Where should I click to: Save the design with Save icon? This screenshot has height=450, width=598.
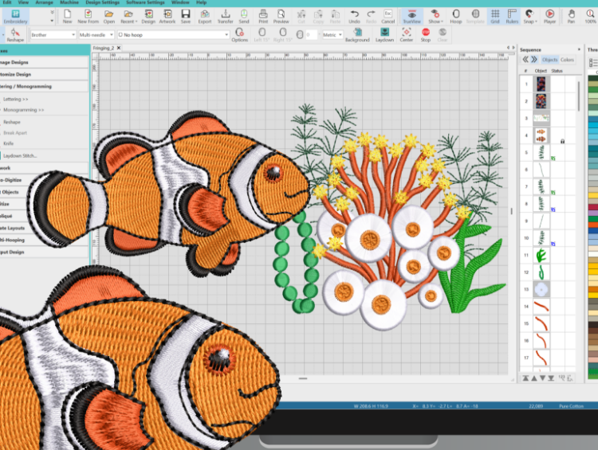click(x=186, y=17)
